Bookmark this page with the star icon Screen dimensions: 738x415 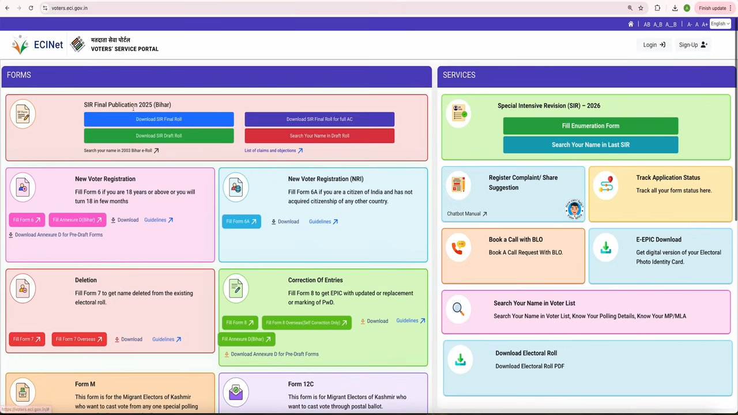(x=641, y=8)
